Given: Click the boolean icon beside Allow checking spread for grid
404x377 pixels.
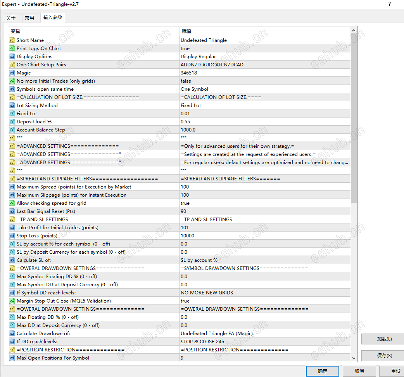Looking at the screenshot, I should pyautogui.click(x=12, y=203).
